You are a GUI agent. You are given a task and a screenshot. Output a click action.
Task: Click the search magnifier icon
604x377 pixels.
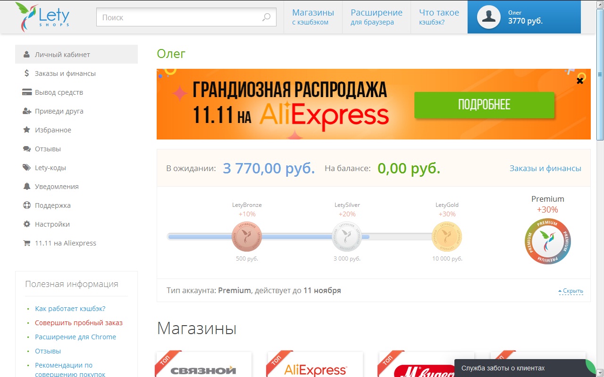[266, 17]
